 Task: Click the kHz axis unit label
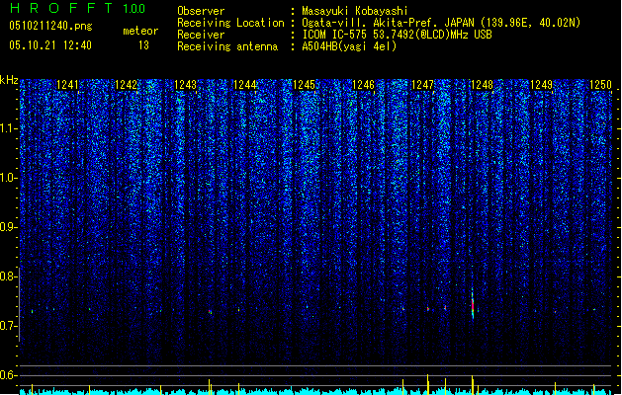[9, 80]
